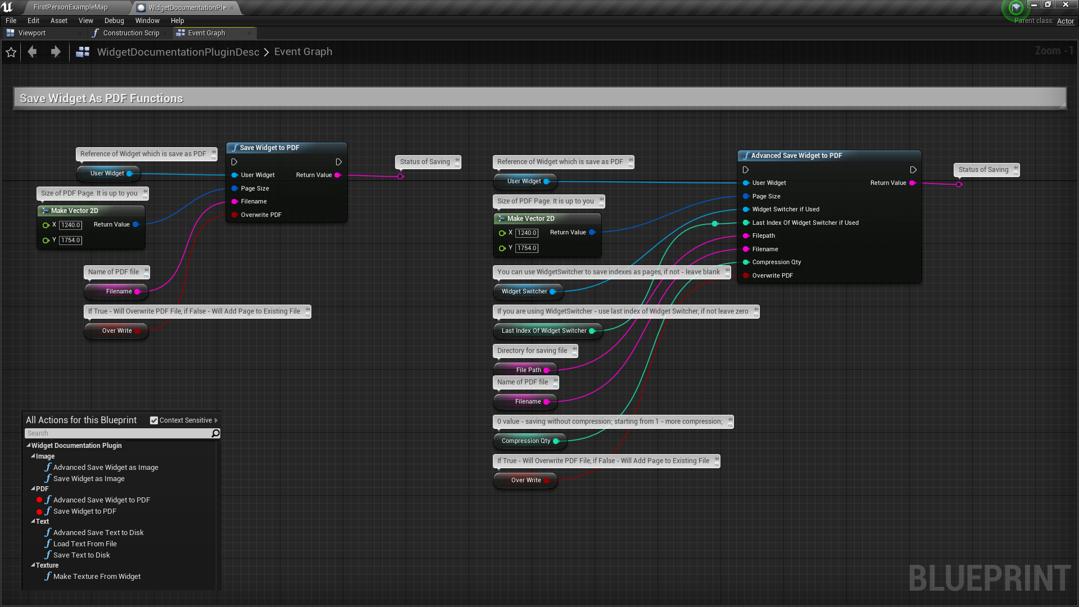The height and width of the screenshot is (607, 1079).
Task: Select the Save Widget As PDF Functions comment header
Action: click(x=539, y=98)
